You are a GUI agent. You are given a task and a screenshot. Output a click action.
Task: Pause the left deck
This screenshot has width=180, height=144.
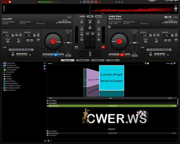point(50,55)
